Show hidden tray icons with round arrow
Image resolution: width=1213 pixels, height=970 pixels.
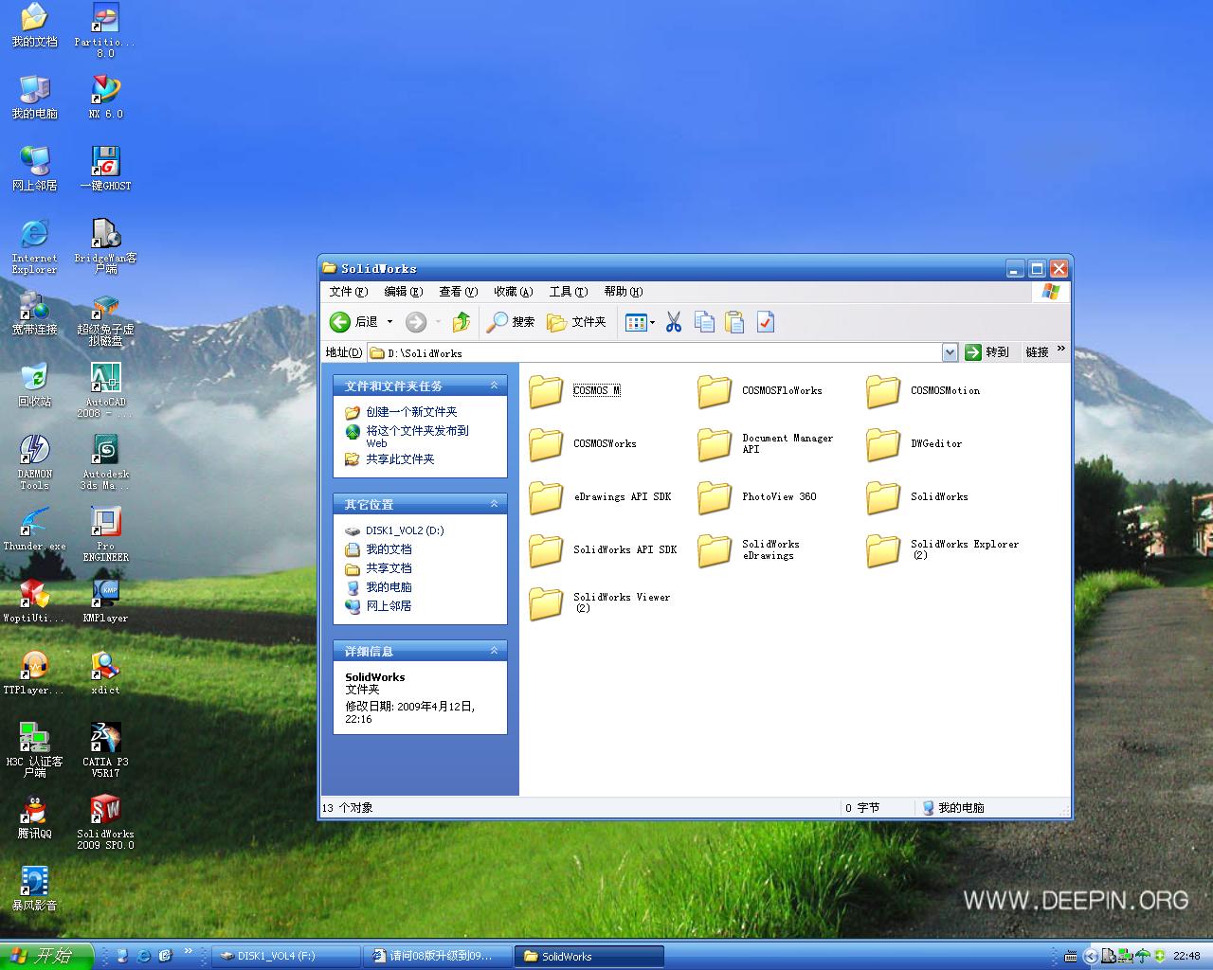1091,956
